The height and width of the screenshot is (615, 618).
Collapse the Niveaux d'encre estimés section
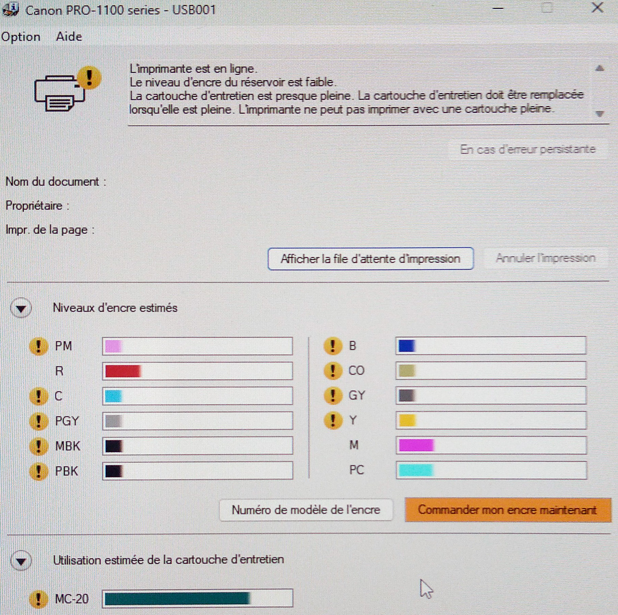(21, 308)
